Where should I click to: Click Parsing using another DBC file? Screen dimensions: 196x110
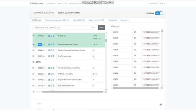(57, 20)
